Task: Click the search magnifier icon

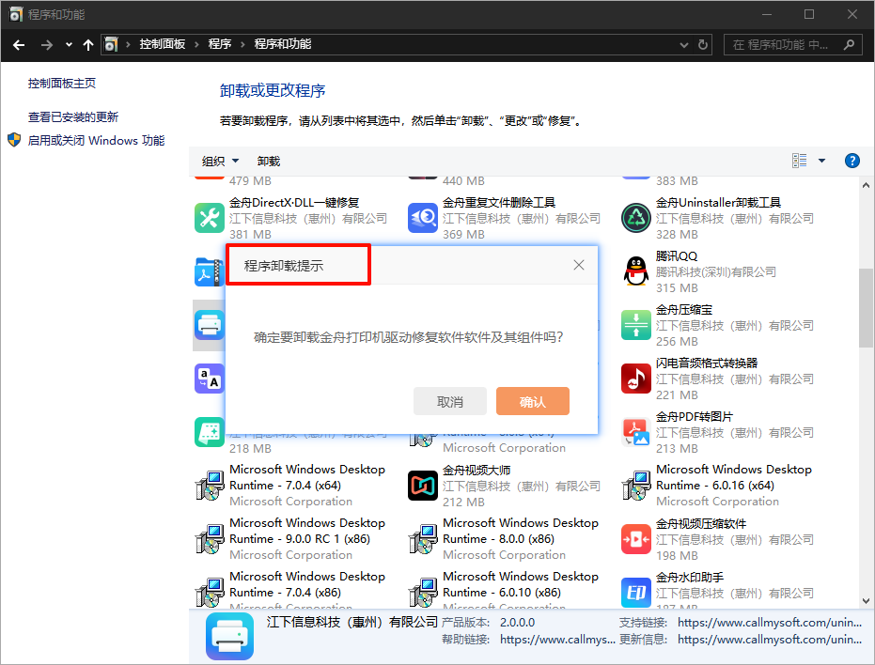Action: coord(849,44)
